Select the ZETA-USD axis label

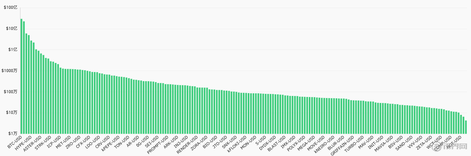click(423, 143)
